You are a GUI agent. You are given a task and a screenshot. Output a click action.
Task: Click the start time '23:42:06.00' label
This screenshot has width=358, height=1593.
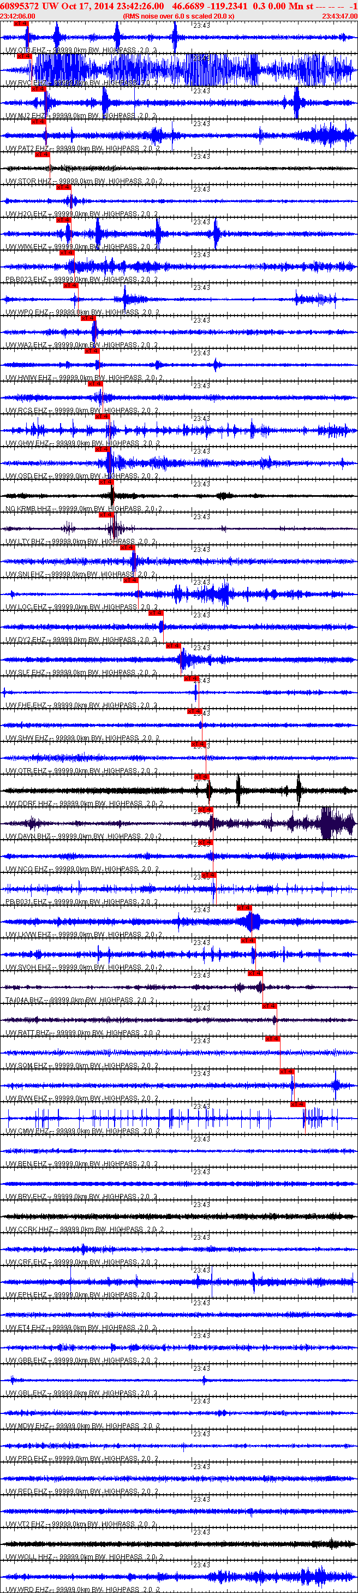coord(17,16)
